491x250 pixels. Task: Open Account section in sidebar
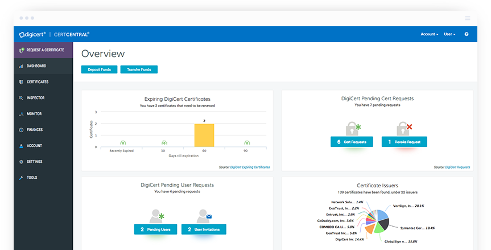pyautogui.click(x=43, y=146)
